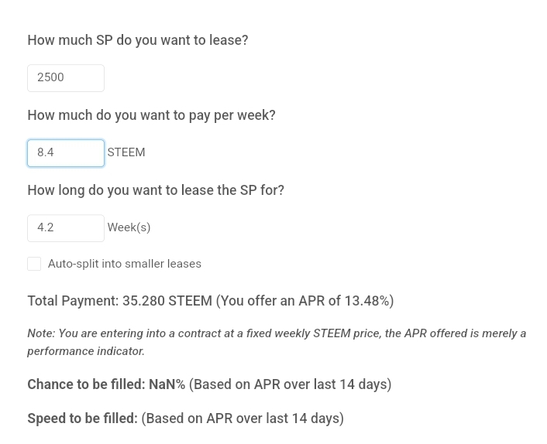Click the 'Total Payment:' text
The width and height of the screenshot is (547, 444).
click(x=74, y=301)
